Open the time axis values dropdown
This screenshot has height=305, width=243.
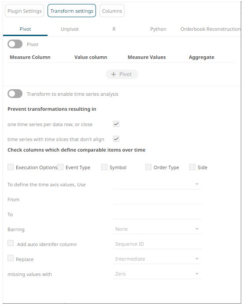click(157, 185)
